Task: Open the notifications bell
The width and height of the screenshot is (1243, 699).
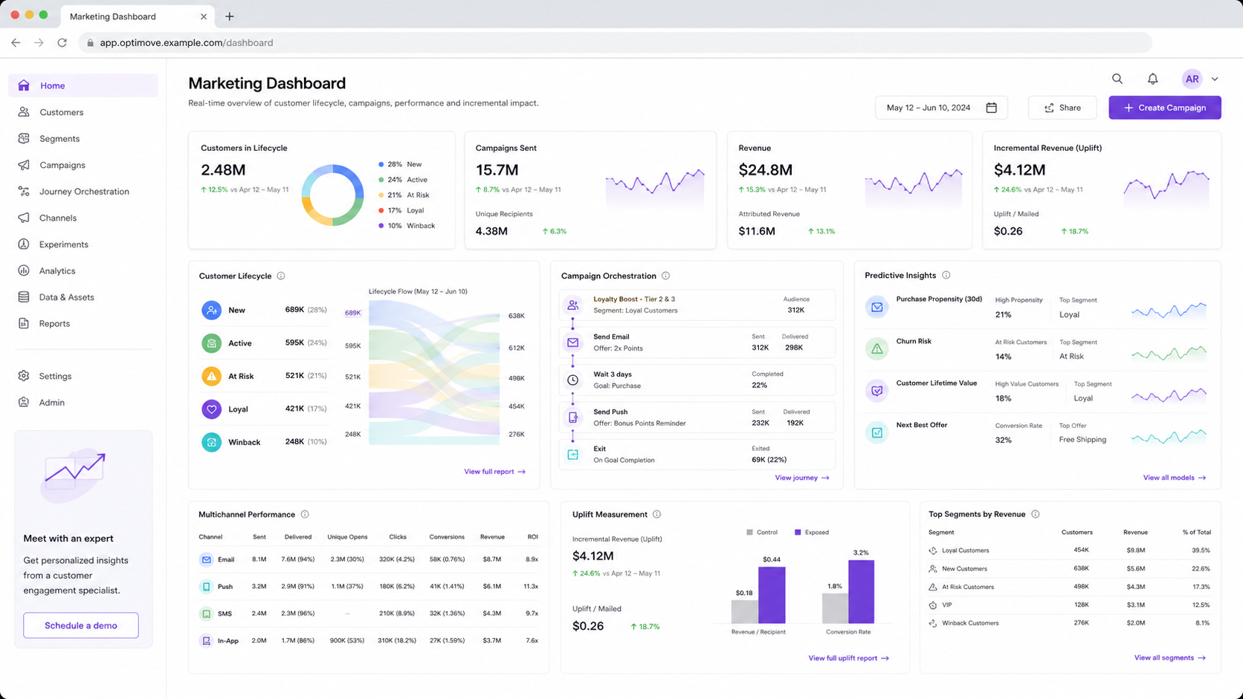Action: click(1152, 79)
